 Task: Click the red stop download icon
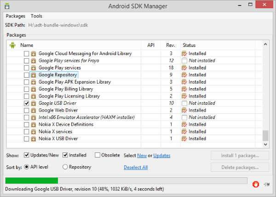[256, 184]
